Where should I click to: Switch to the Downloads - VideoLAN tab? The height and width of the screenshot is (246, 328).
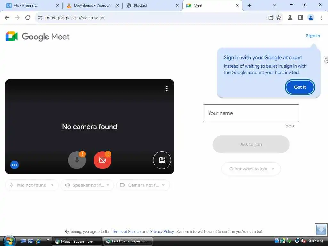[92, 5]
